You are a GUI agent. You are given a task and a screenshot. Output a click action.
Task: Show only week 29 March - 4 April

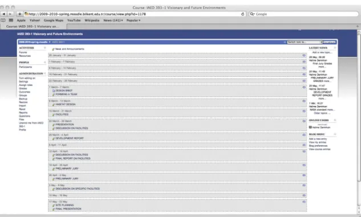coord(304,135)
